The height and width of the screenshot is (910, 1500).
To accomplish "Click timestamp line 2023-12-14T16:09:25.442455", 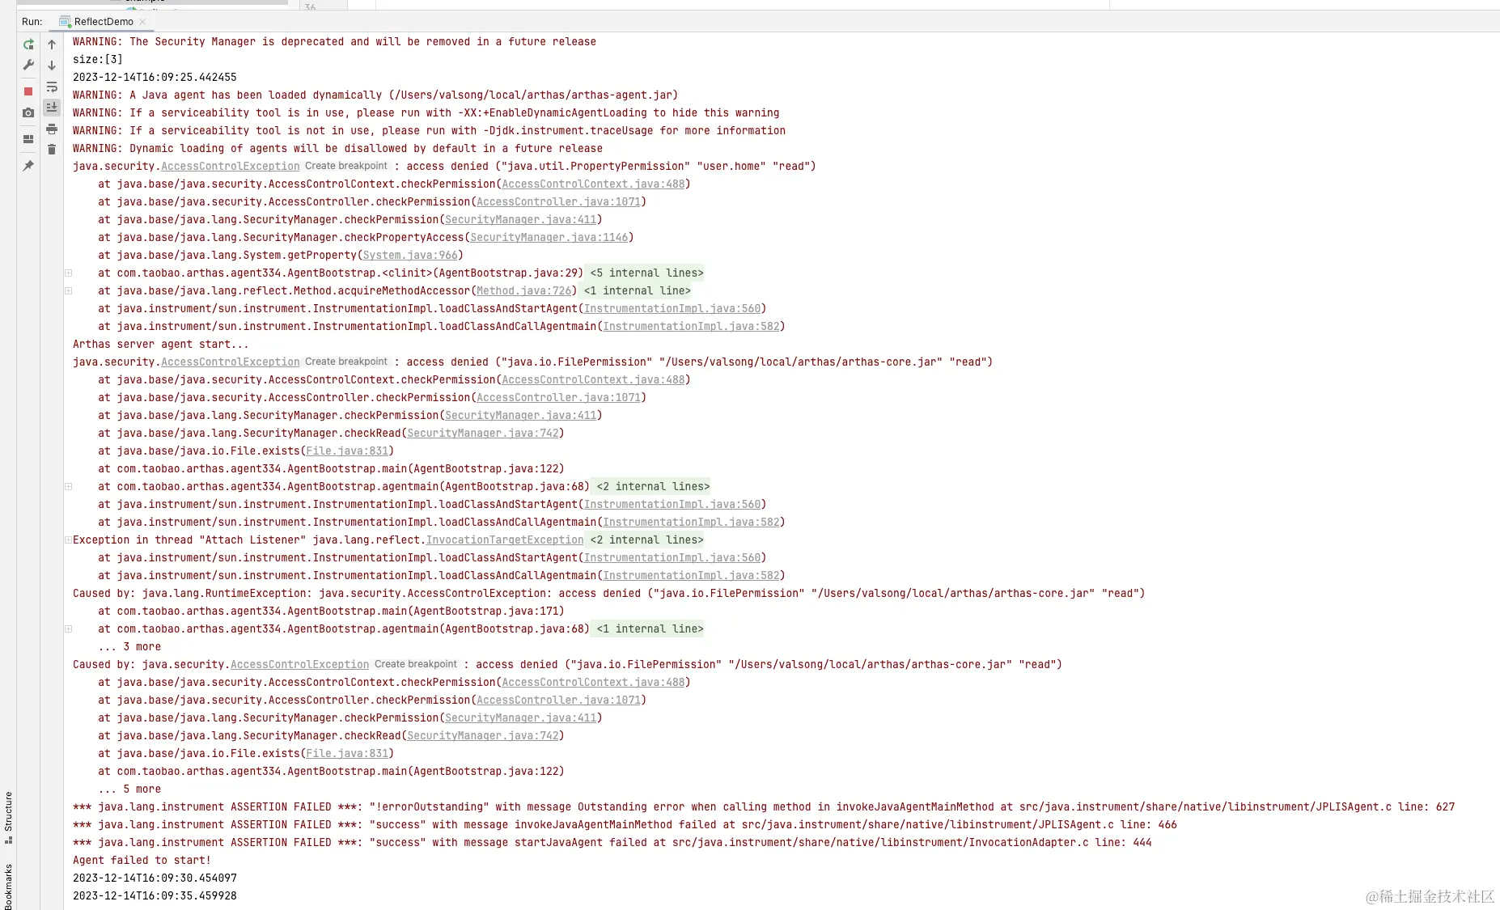I will pos(155,77).
